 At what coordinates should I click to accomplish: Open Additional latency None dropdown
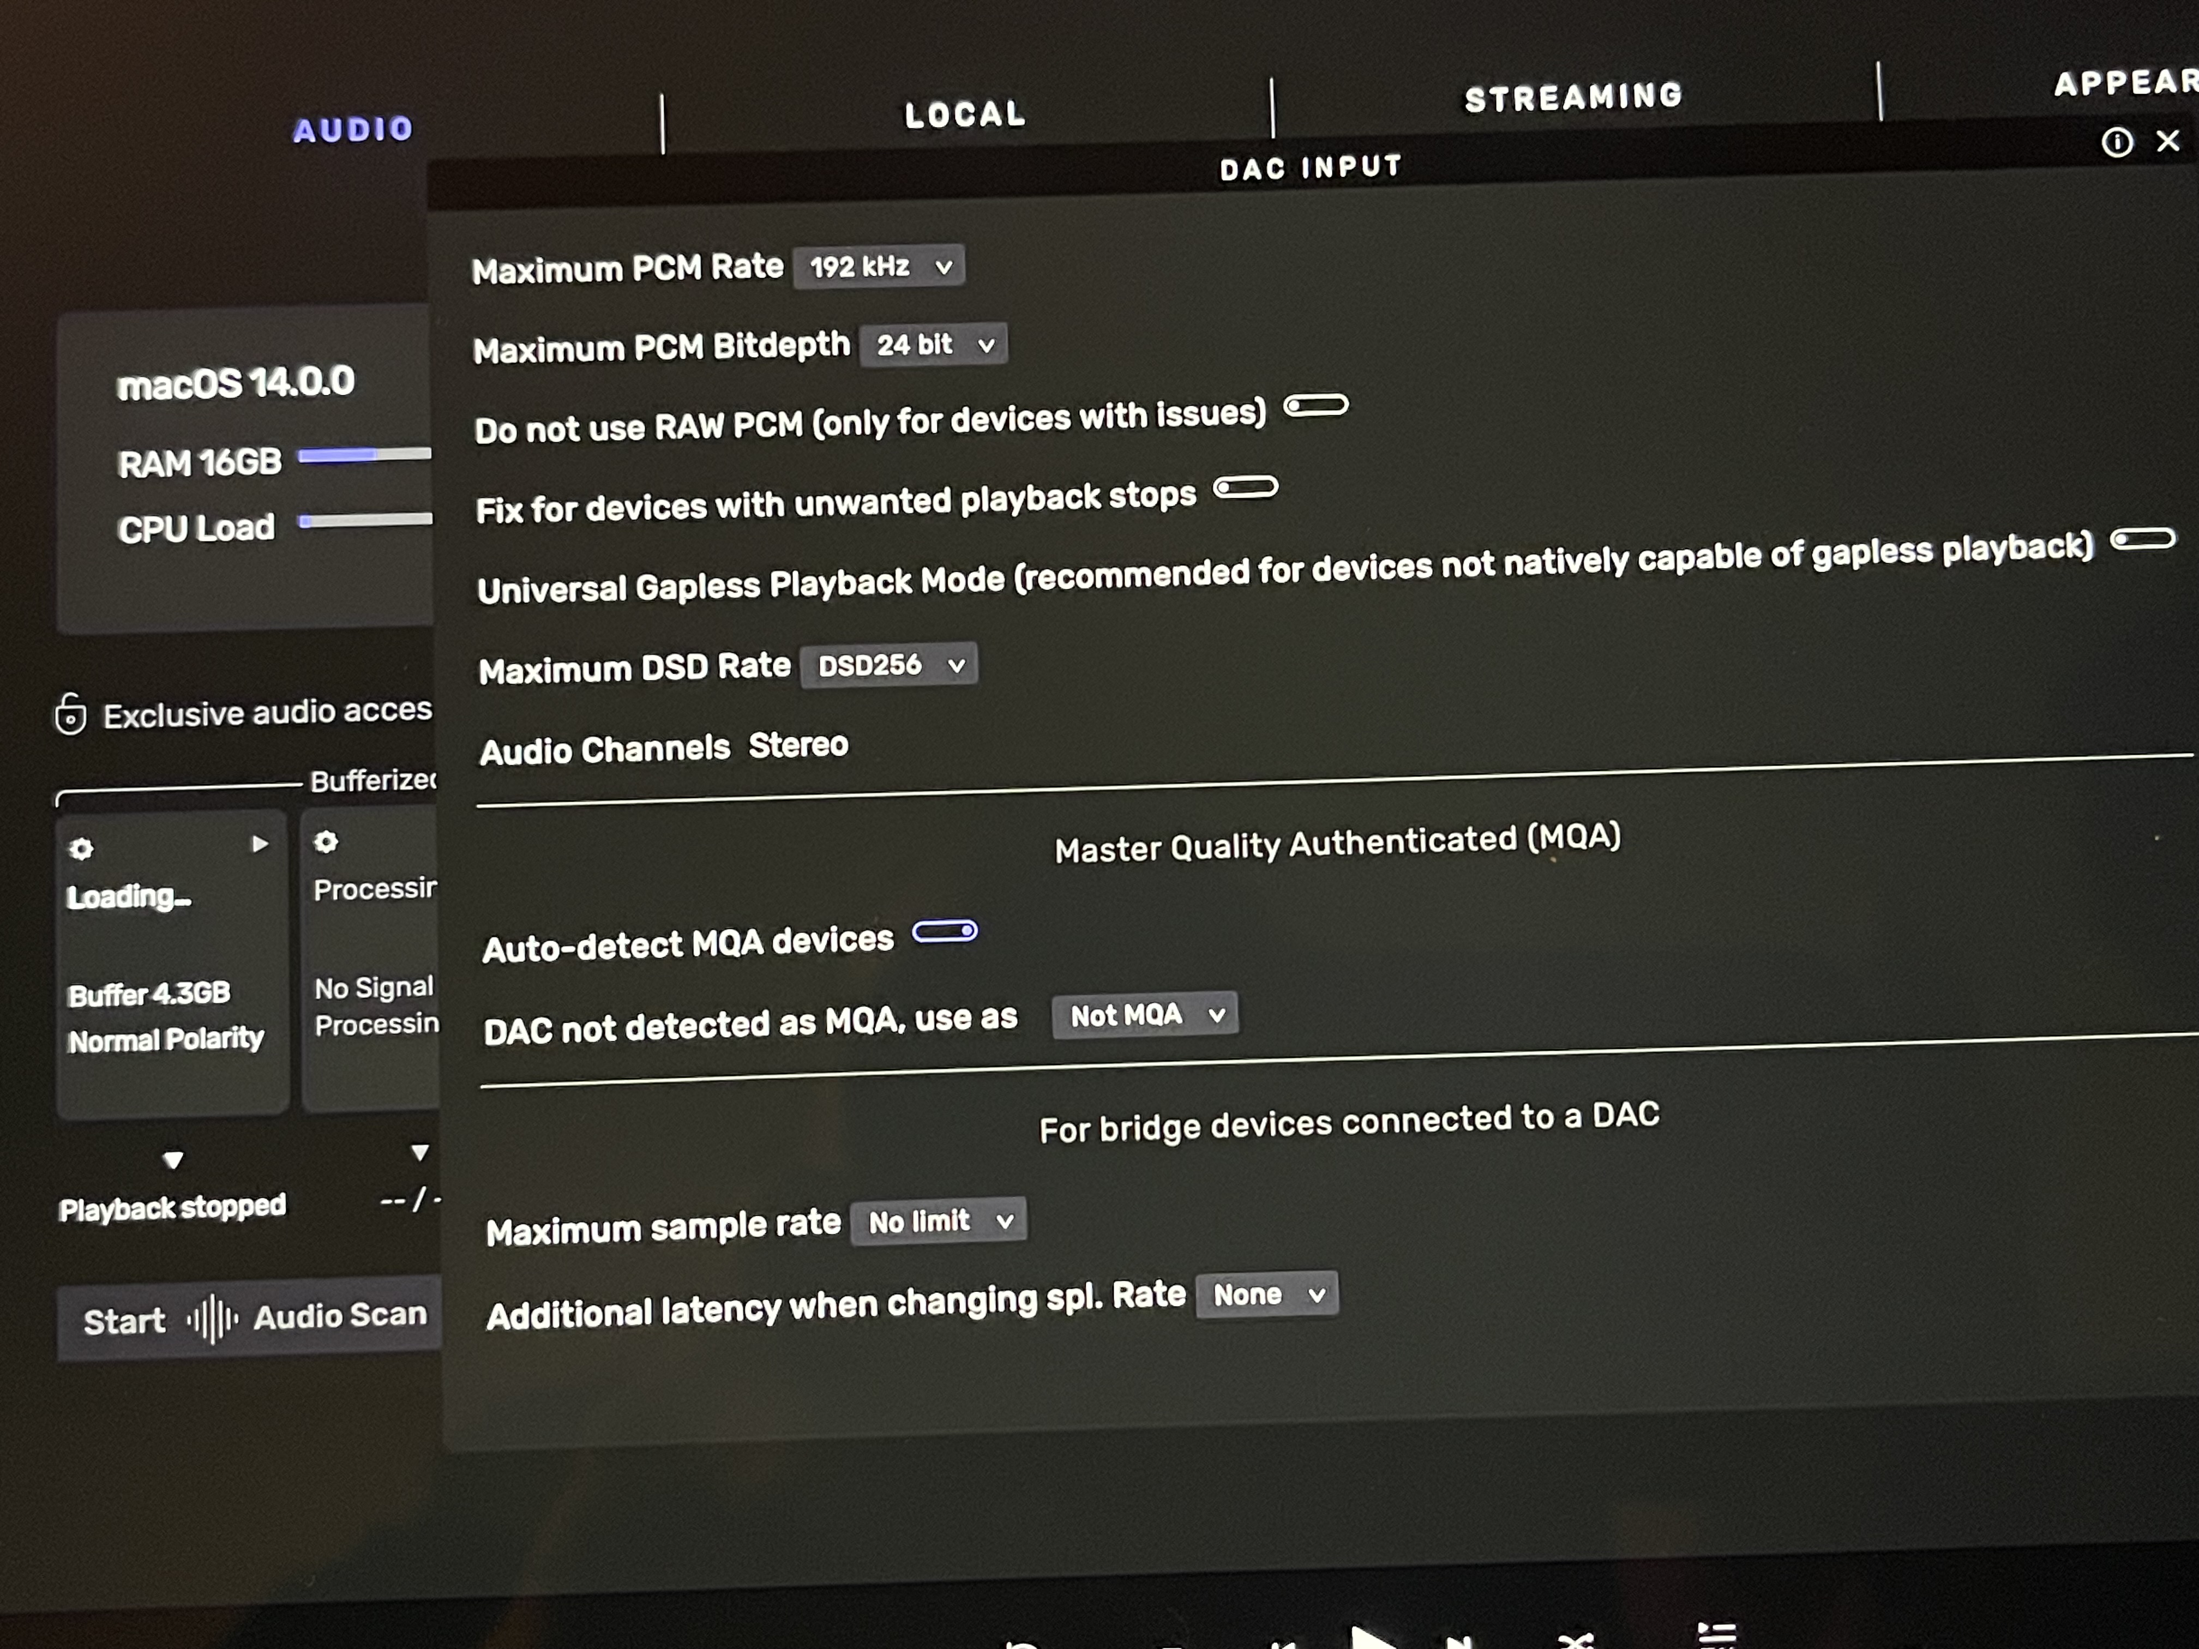[x=1267, y=1295]
